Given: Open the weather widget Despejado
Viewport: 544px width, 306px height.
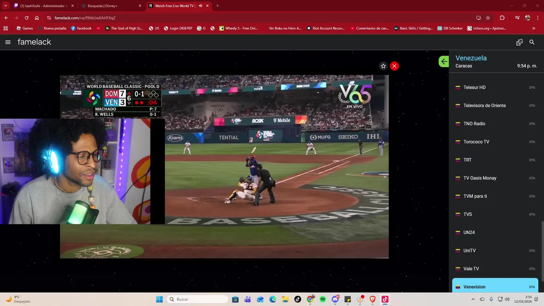Looking at the screenshot, I should (x=18, y=299).
